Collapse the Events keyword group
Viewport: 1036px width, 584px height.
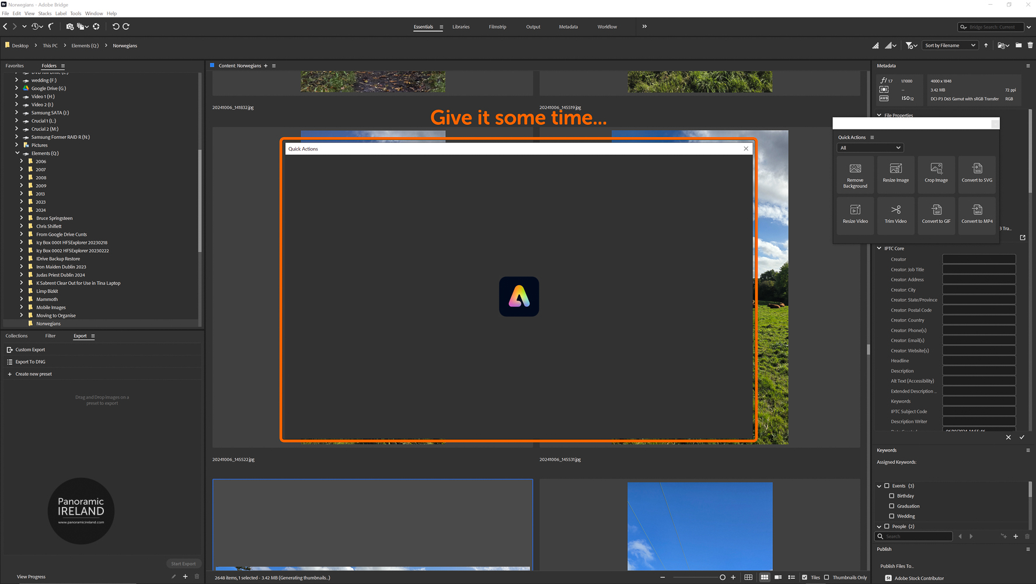[x=879, y=486]
